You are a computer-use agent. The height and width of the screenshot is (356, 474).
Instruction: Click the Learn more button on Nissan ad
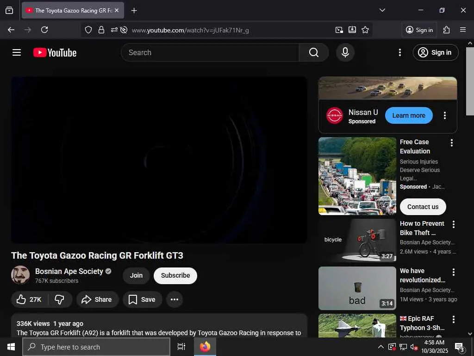[x=409, y=115]
